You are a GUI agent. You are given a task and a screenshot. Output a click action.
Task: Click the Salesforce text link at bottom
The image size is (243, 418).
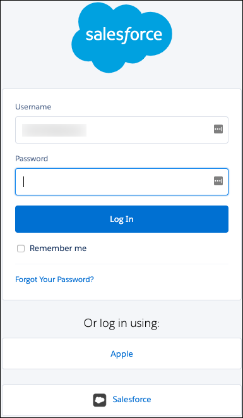tap(132, 399)
